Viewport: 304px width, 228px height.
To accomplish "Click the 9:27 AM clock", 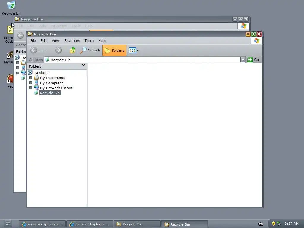I will click(x=292, y=224).
